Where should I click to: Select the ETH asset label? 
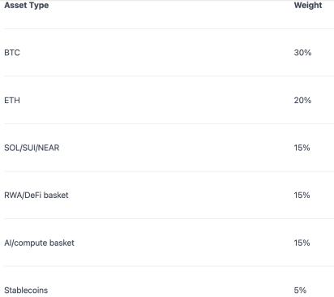(x=12, y=101)
